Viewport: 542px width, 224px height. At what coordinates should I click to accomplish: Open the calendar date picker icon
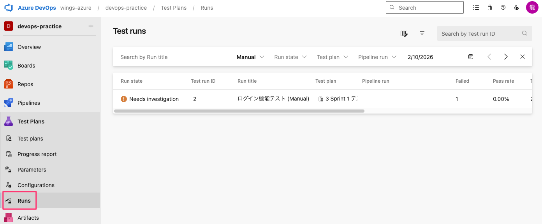(x=471, y=57)
